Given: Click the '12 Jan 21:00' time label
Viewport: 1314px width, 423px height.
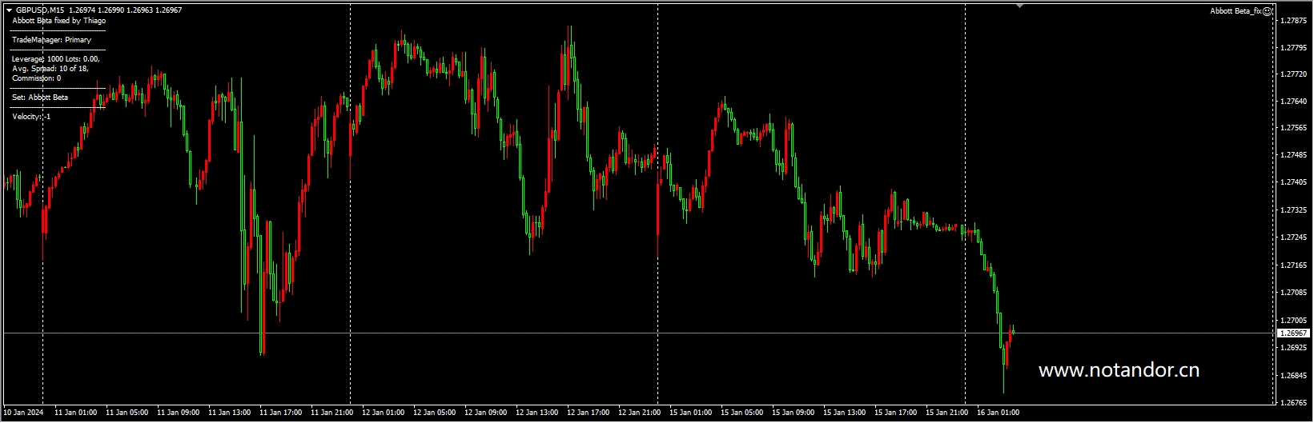Looking at the screenshot, I should [640, 413].
